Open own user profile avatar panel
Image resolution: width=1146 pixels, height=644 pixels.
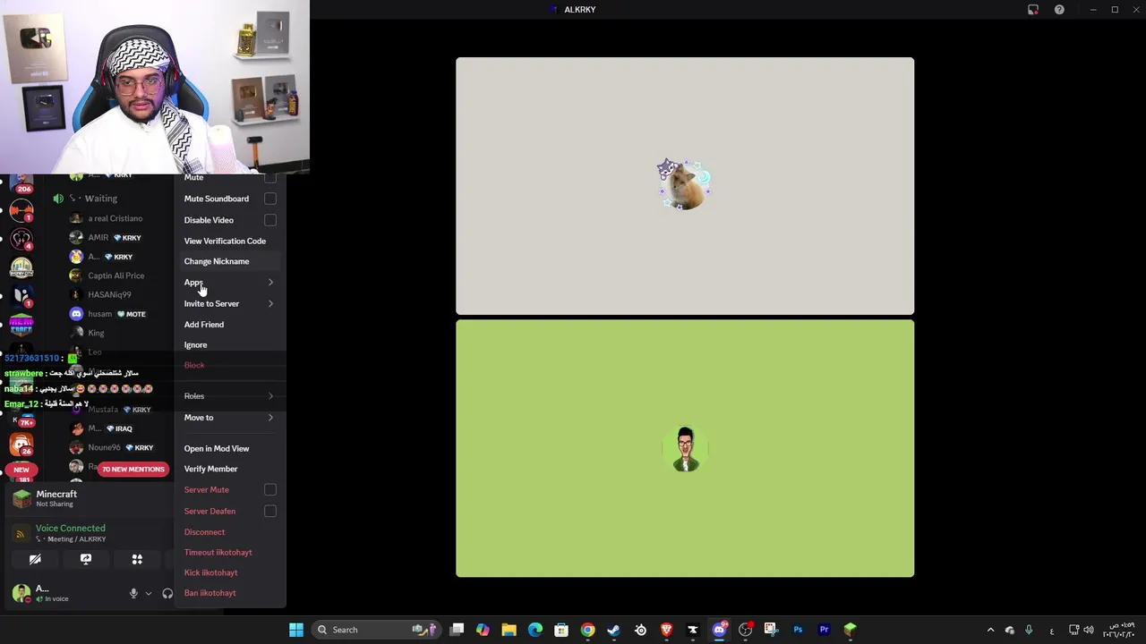(21, 593)
